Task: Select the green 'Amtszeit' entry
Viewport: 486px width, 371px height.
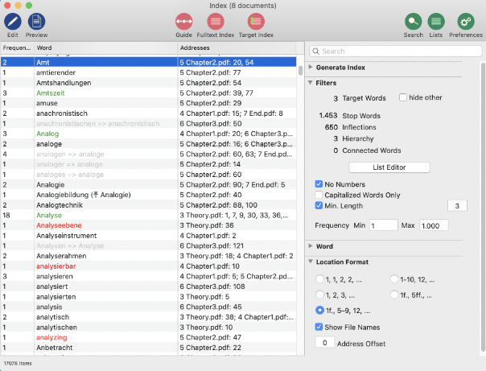Action: click(51, 93)
